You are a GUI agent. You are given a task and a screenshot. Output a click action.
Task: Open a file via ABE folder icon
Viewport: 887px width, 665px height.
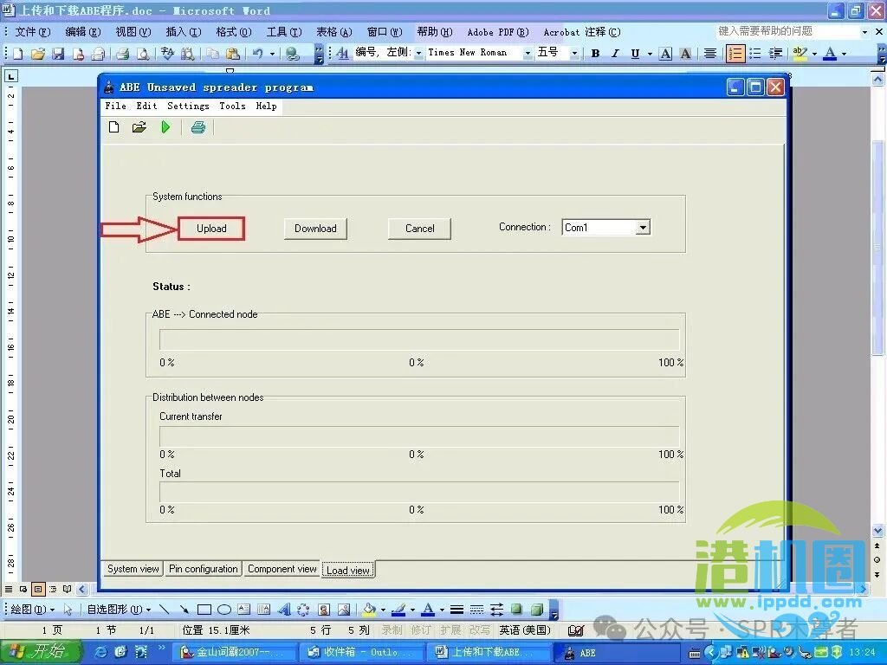[x=139, y=127]
